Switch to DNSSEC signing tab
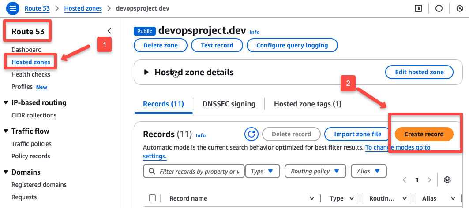 [x=229, y=104]
